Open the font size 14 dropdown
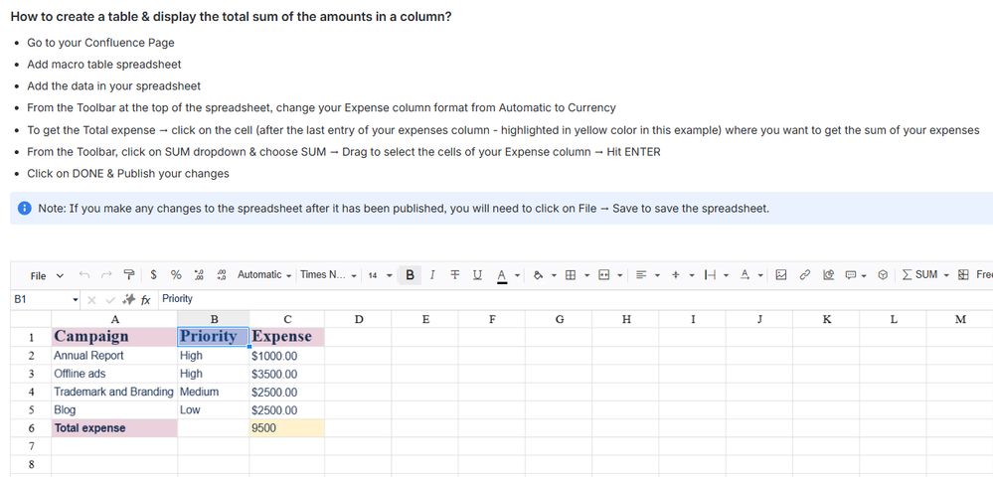The height and width of the screenshot is (477, 993). pos(378,275)
